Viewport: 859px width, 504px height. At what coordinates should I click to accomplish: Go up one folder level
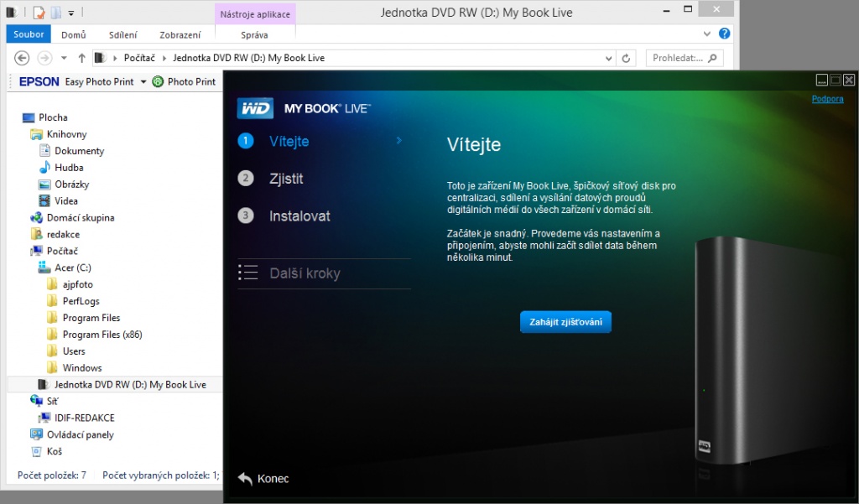coord(81,58)
